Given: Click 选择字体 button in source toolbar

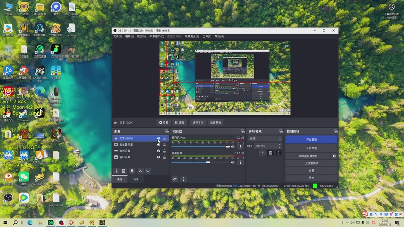Looking at the screenshot, I should [x=198, y=123].
